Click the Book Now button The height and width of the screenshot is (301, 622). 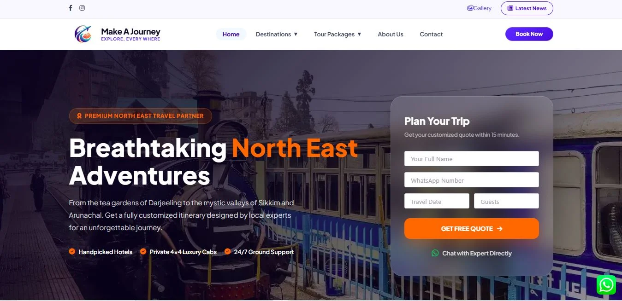click(529, 34)
